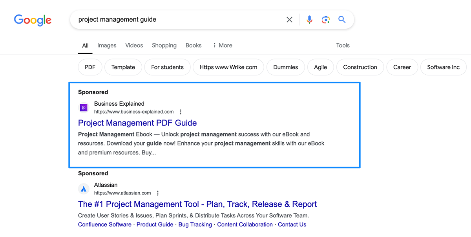471x237 pixels.
Task: Toggle the Dummies filter chip
Action: coord(285,67)
